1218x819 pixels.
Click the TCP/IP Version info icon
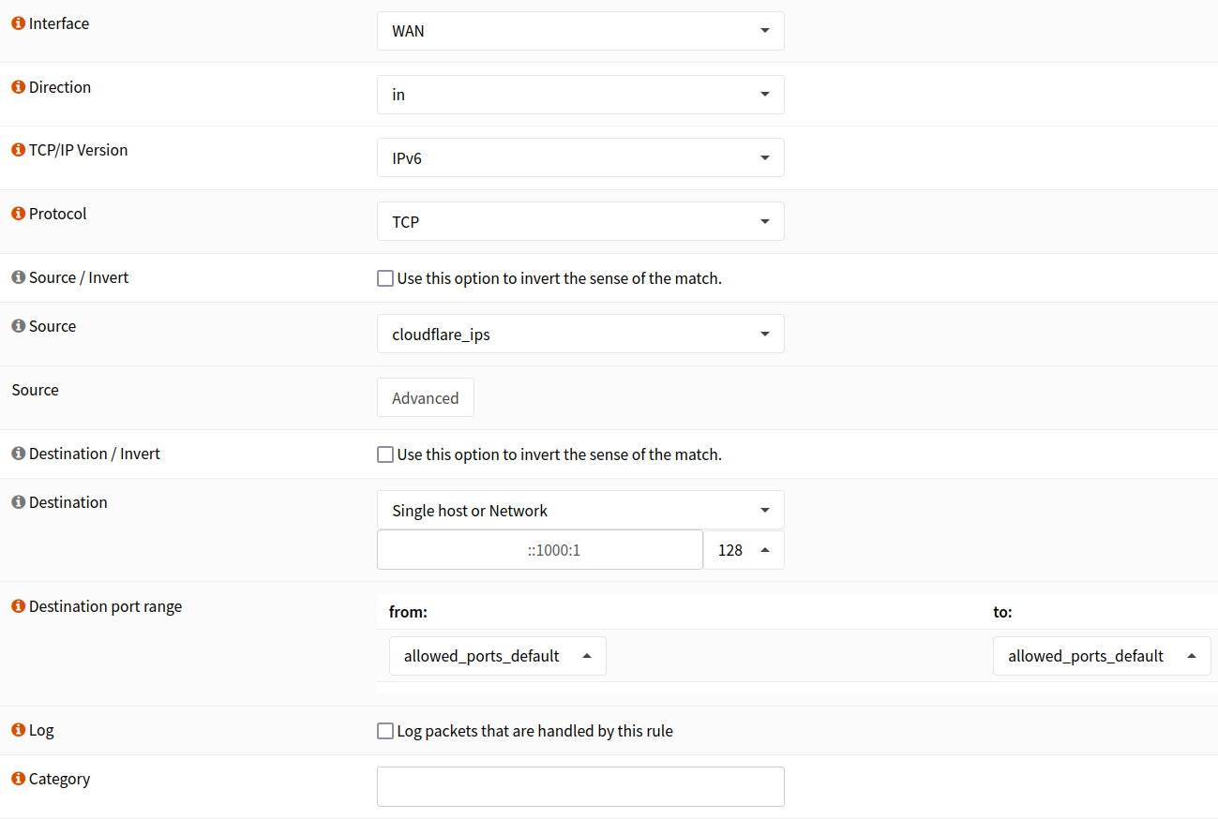click(x=17, y=149)
